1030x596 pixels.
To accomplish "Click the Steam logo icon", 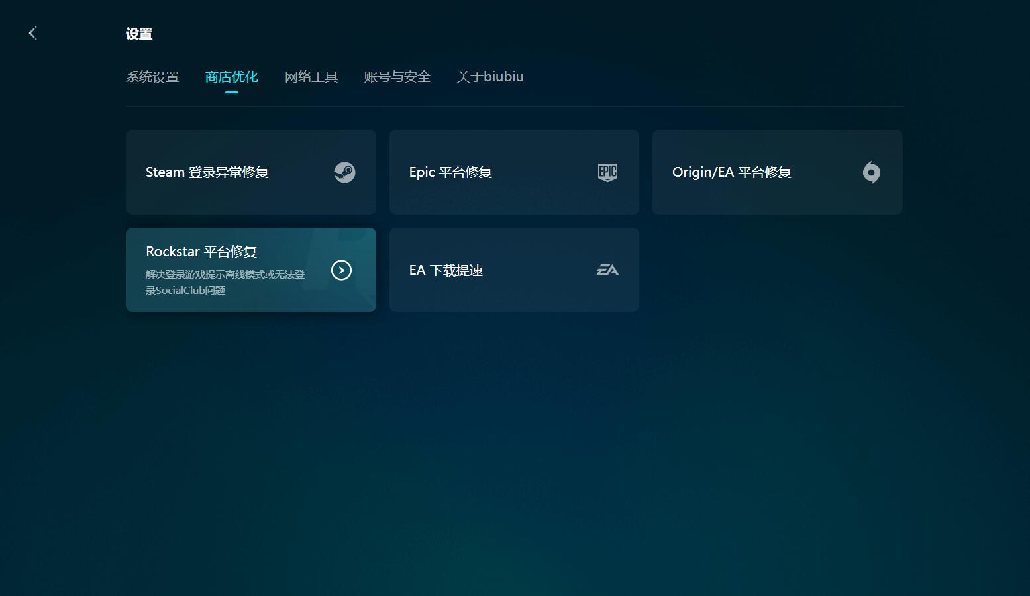I will [344, 172].
